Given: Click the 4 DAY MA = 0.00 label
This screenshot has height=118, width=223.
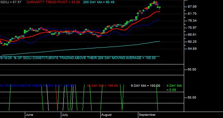Looking at the screenshot, I should click(x=174, y=88).
